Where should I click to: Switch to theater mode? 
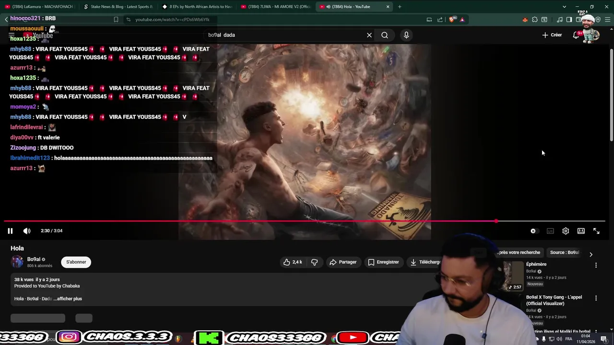581,231
